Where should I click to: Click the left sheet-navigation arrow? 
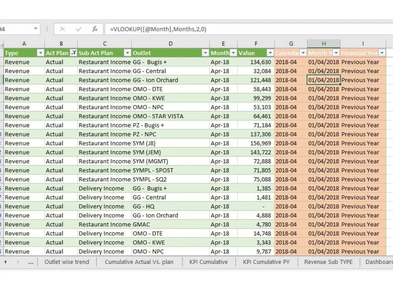tap(6, 262)
